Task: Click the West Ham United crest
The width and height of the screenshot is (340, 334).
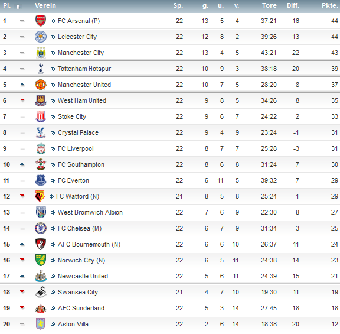Action: coord(41,100)
